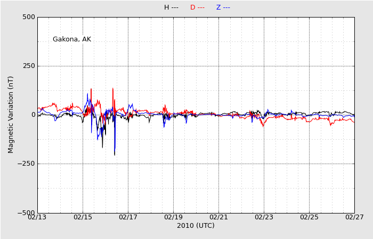
Task: Click the −250 y-axis tick label
Action: pos(26,164)
